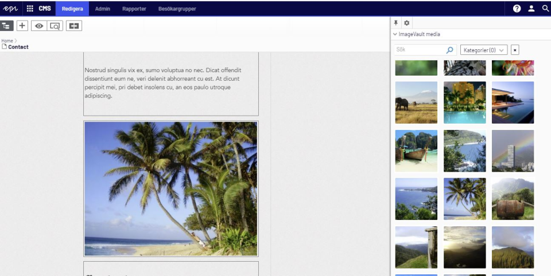Clear the filter with the x button
This screenshot has height=276, width=551.
(x=515, y=50)
